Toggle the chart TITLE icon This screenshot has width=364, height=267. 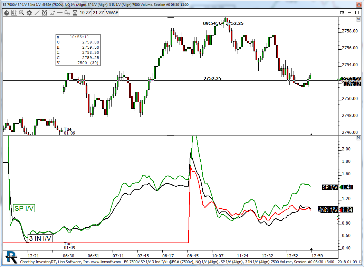52,13
